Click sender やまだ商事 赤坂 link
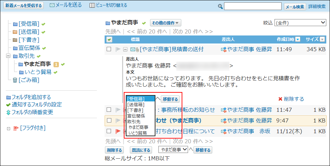The width and height of the screenshot is (330, 166). [x=249, y=131]
